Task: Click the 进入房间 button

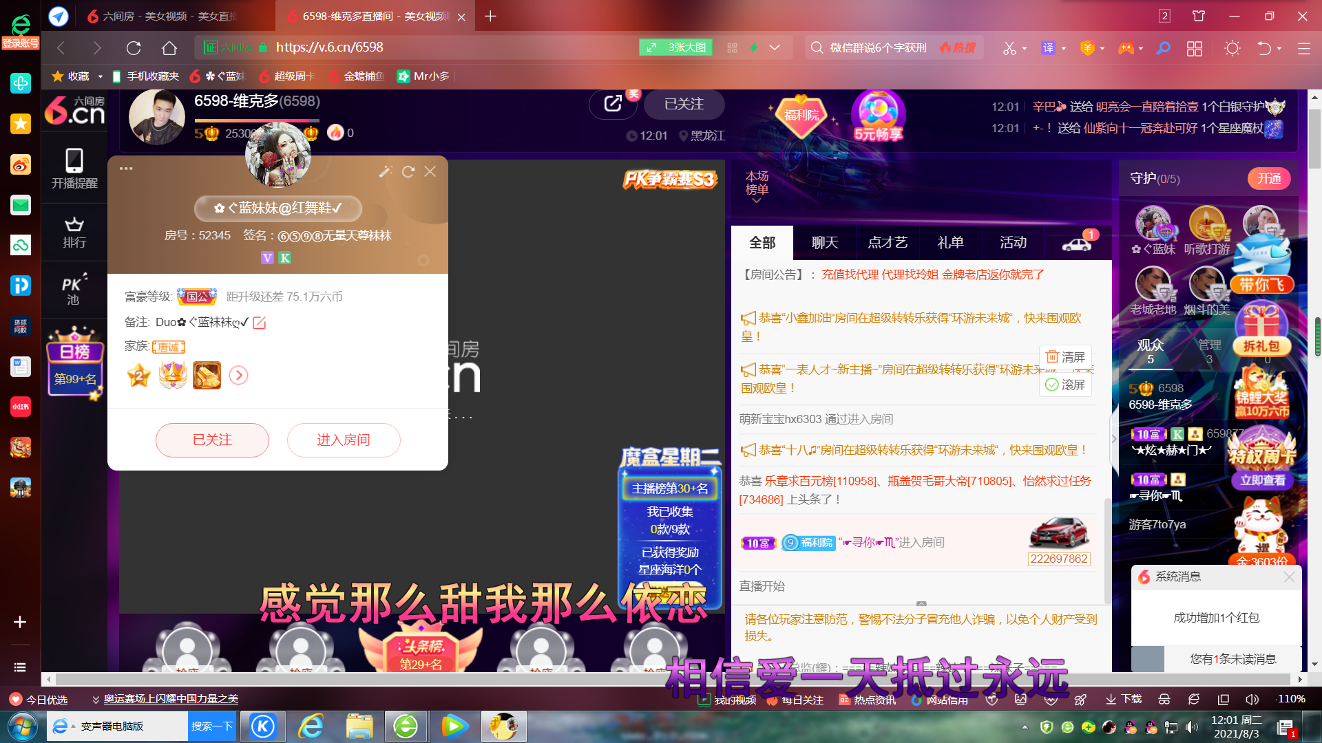Action: [x=344, y=440]
